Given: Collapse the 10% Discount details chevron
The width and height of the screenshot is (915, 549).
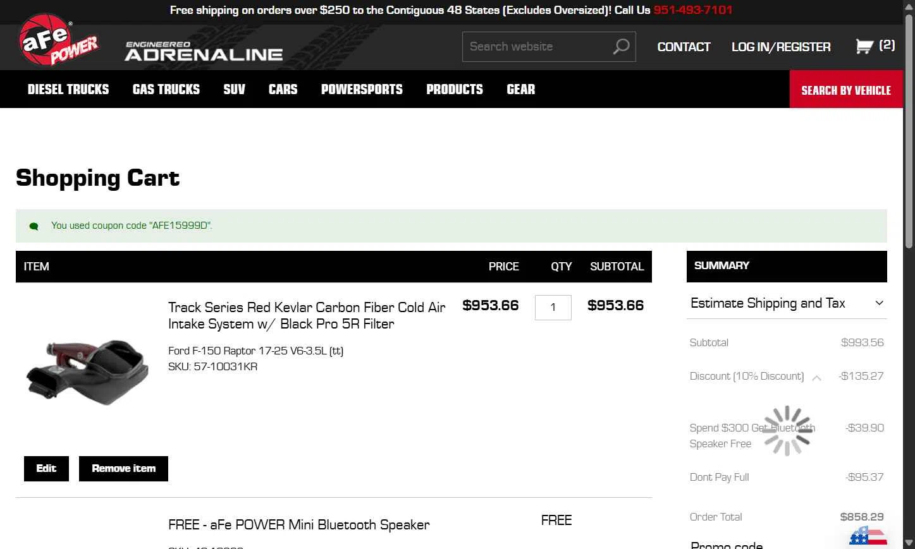Looking at the screenshot, I should [816, 378].
